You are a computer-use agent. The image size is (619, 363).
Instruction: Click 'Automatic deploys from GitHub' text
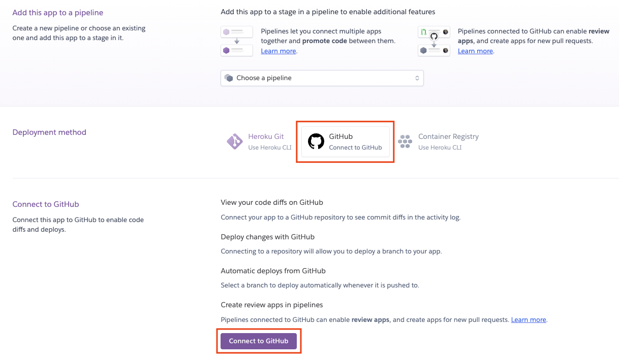273,271
